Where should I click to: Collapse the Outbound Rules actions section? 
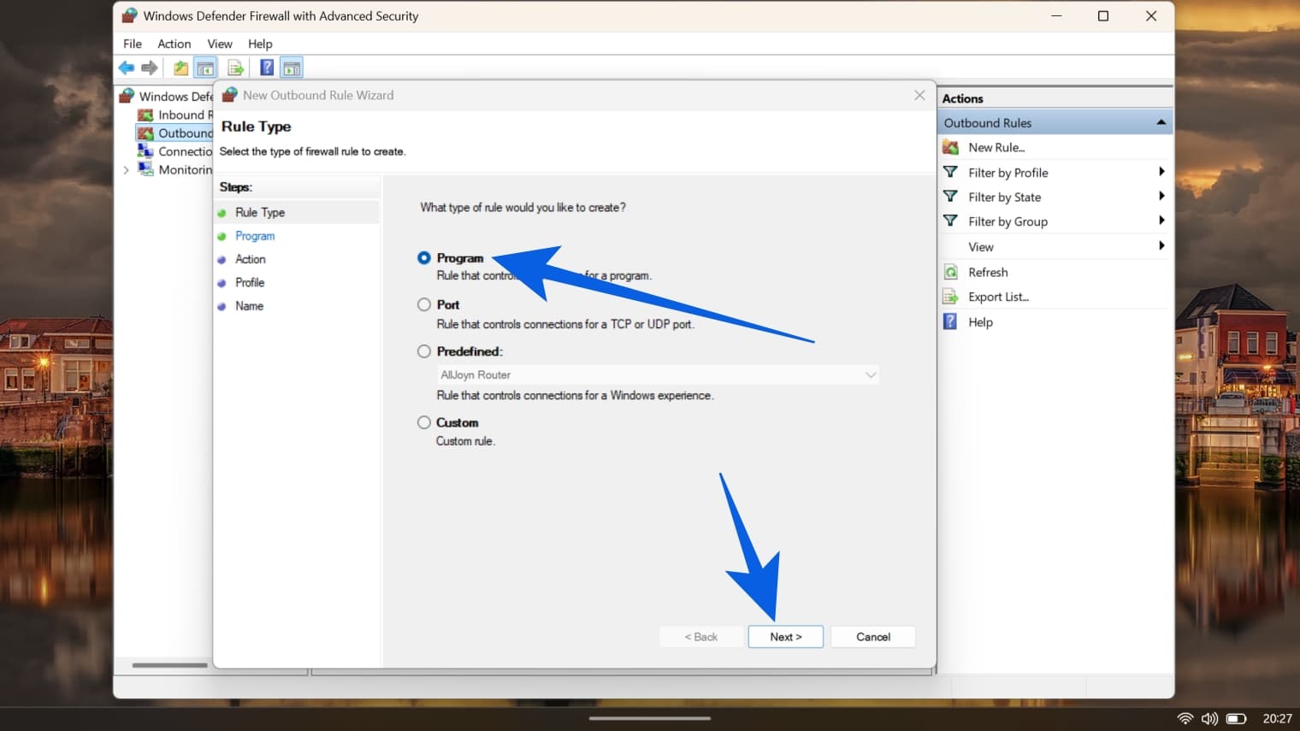tap(1161, 122)
